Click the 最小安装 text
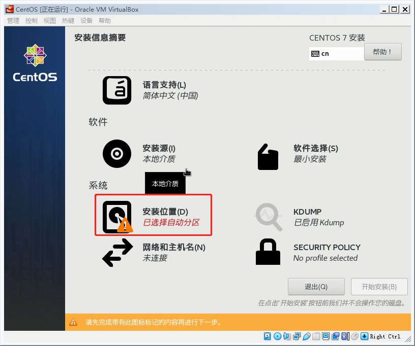 pyautogui.click(x=310, y=159)
